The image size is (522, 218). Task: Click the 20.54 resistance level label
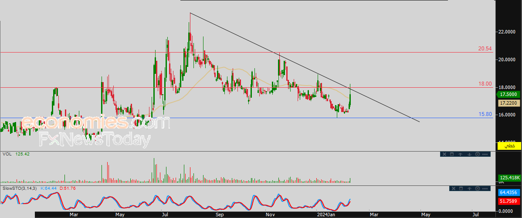click(485, 49)
